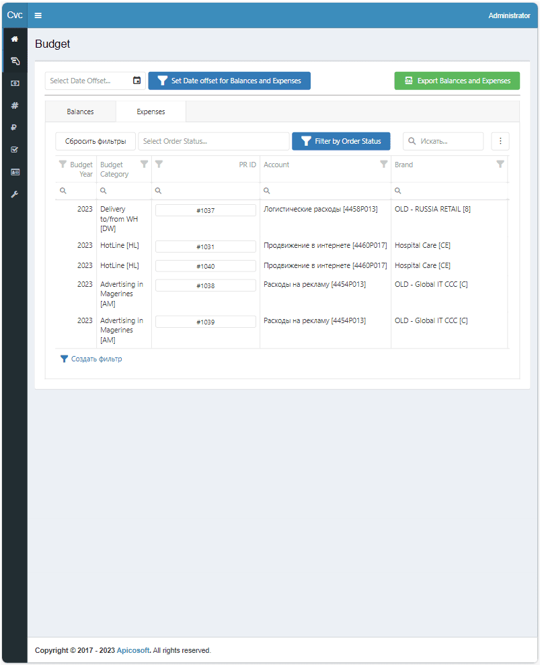This screenshot has height=665, width=540.
Task: Click the ruble currency sidebar icon
Action: click(15, 128)
